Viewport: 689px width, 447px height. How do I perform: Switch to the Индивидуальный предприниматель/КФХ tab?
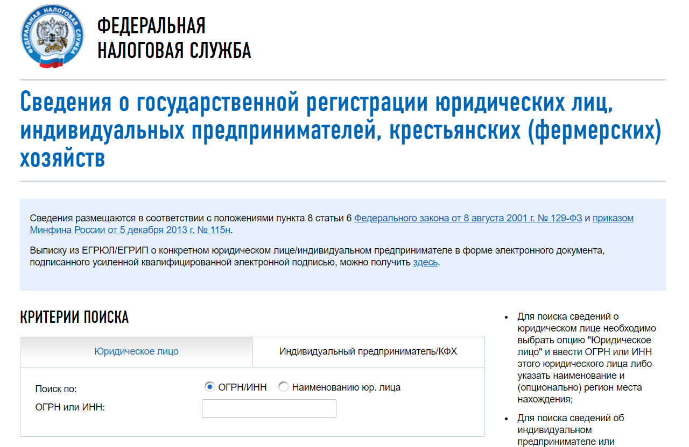click(368, 351)
